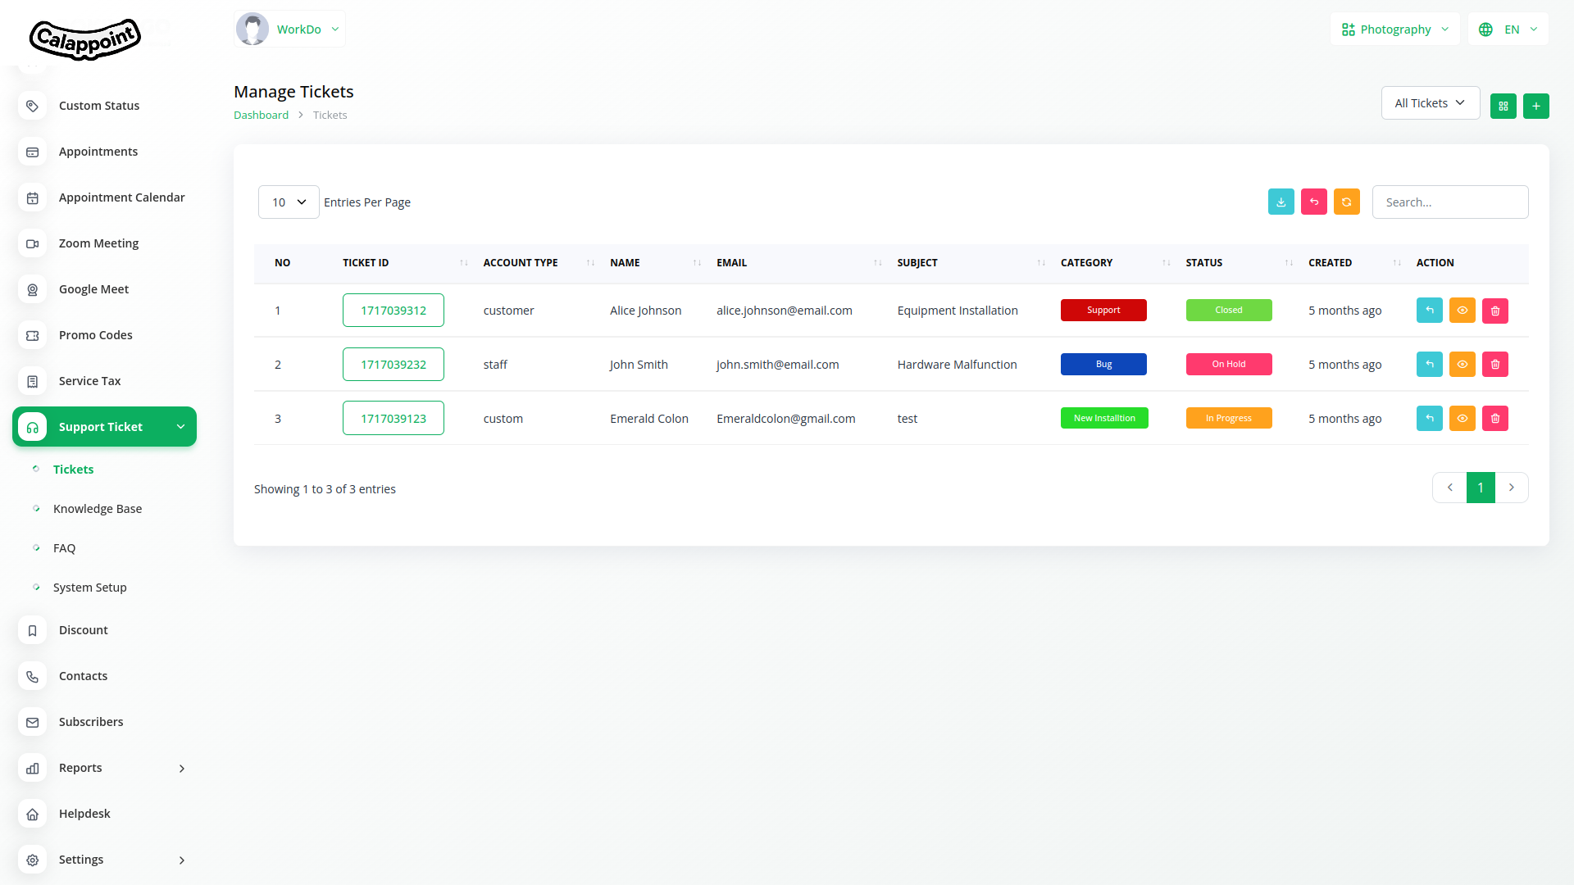
Task: Open the entries per page dropdown
Action: pyautogui.click(x=289, y=202)
